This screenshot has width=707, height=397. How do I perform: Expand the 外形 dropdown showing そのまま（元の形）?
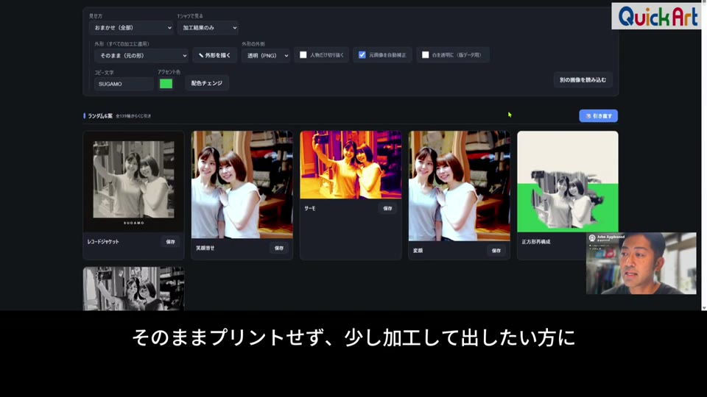pyautogui.click(x=141, y=55)
